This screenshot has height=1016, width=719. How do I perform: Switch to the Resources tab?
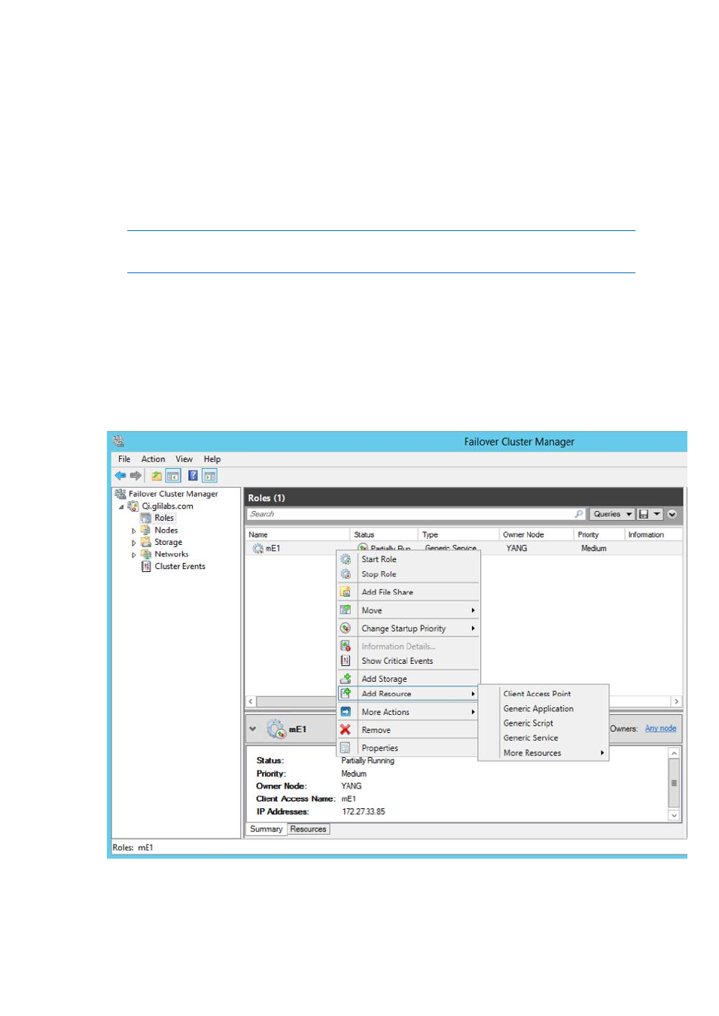(x=309, y=829)
